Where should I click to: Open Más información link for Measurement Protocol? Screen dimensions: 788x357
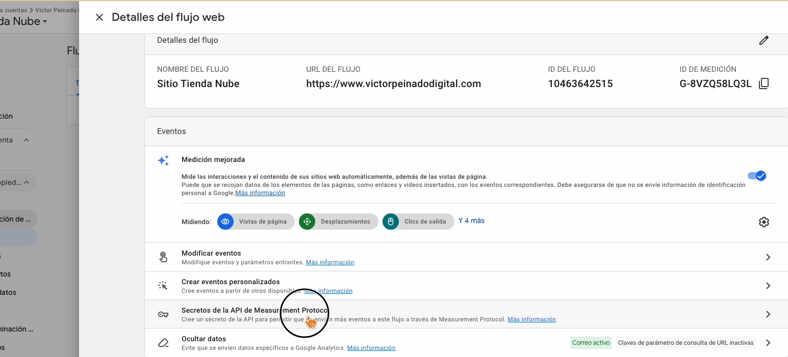coord(531,319)
